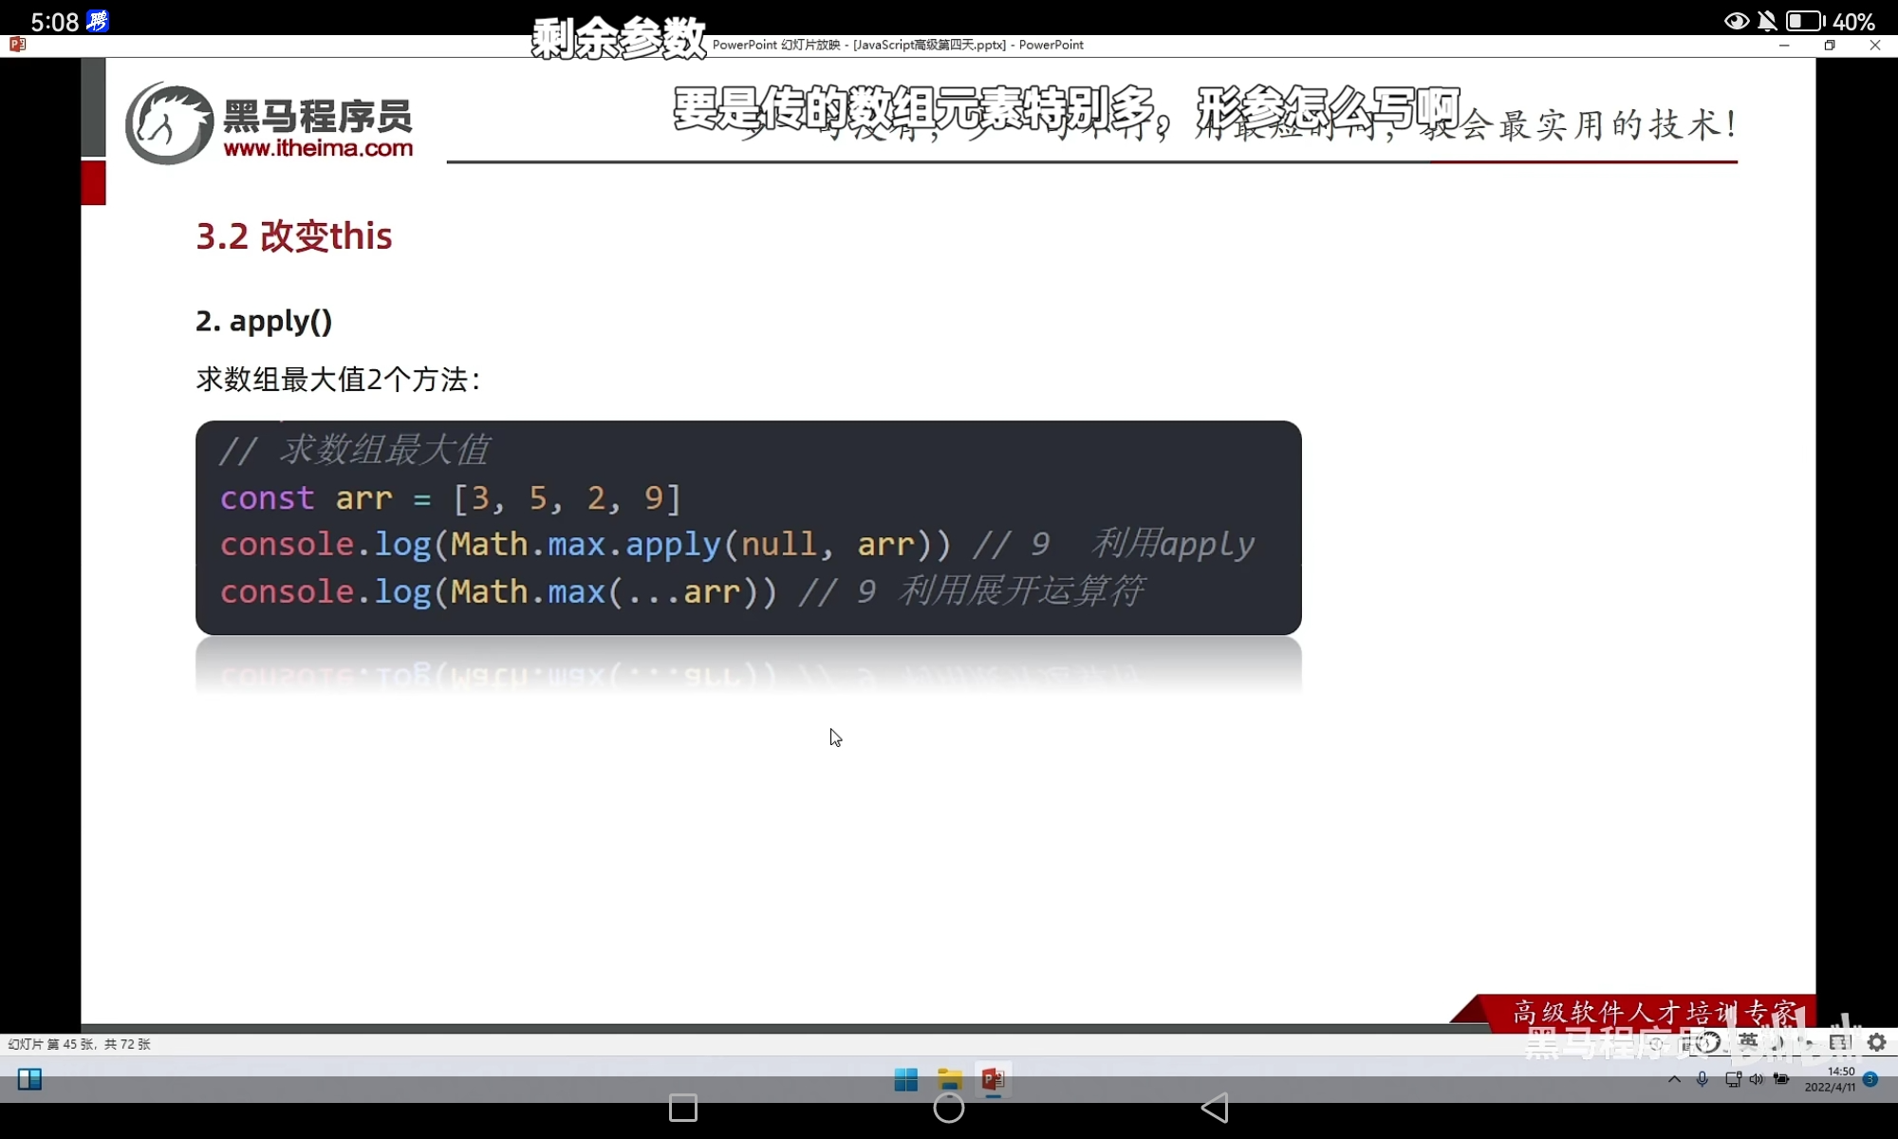Open the notification count badge

coord(1870,1079)
